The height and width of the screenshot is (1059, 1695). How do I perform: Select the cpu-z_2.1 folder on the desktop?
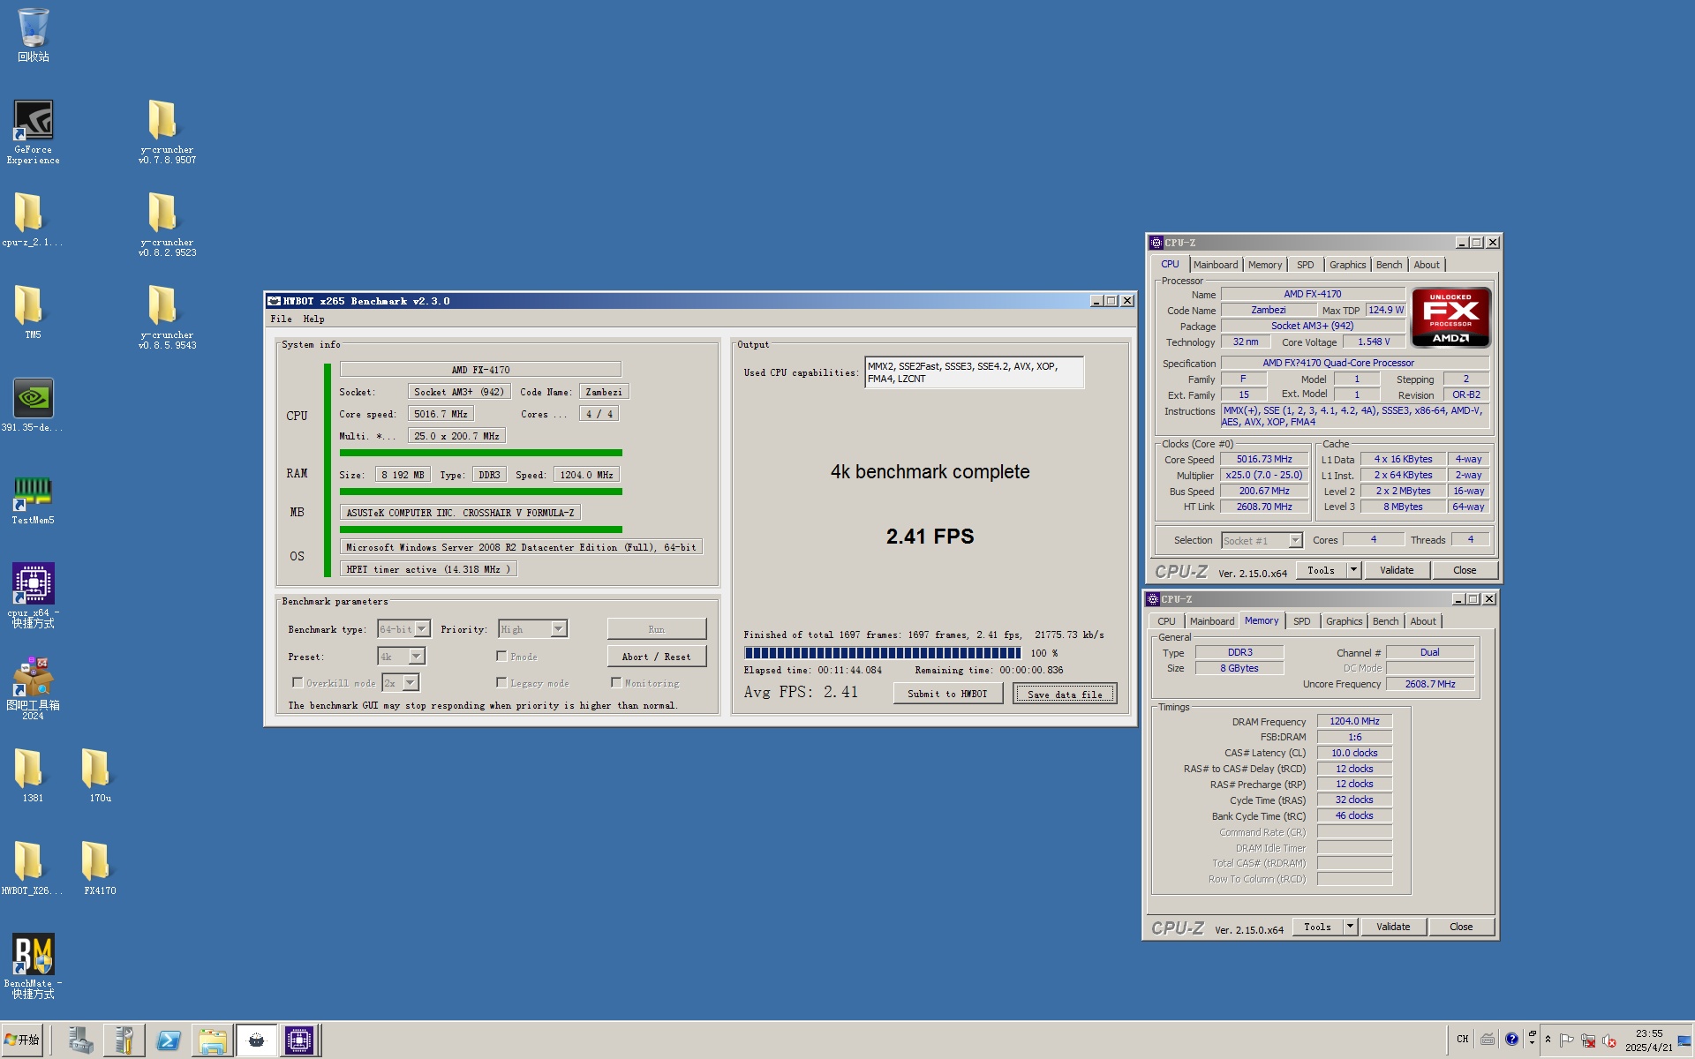[33, 221]
